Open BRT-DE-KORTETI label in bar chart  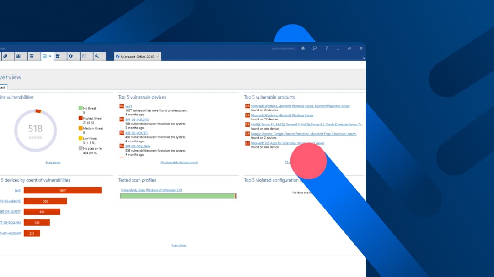11,212
